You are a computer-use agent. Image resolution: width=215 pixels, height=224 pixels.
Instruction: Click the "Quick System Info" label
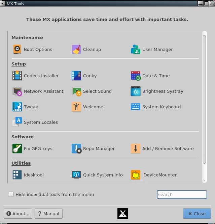[x=103, y=175]
